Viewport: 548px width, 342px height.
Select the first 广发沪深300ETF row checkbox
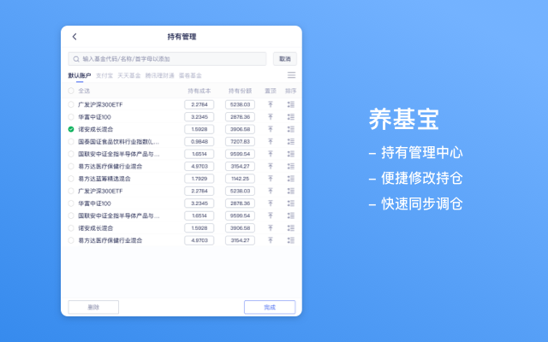[71, 104]
